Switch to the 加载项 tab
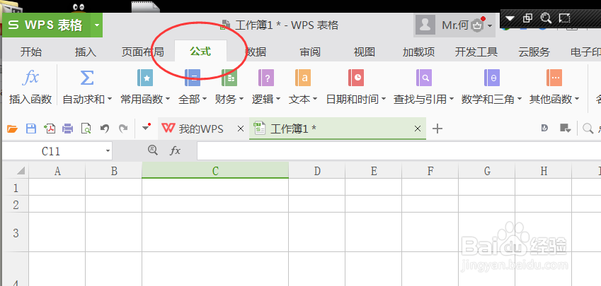 418,52
